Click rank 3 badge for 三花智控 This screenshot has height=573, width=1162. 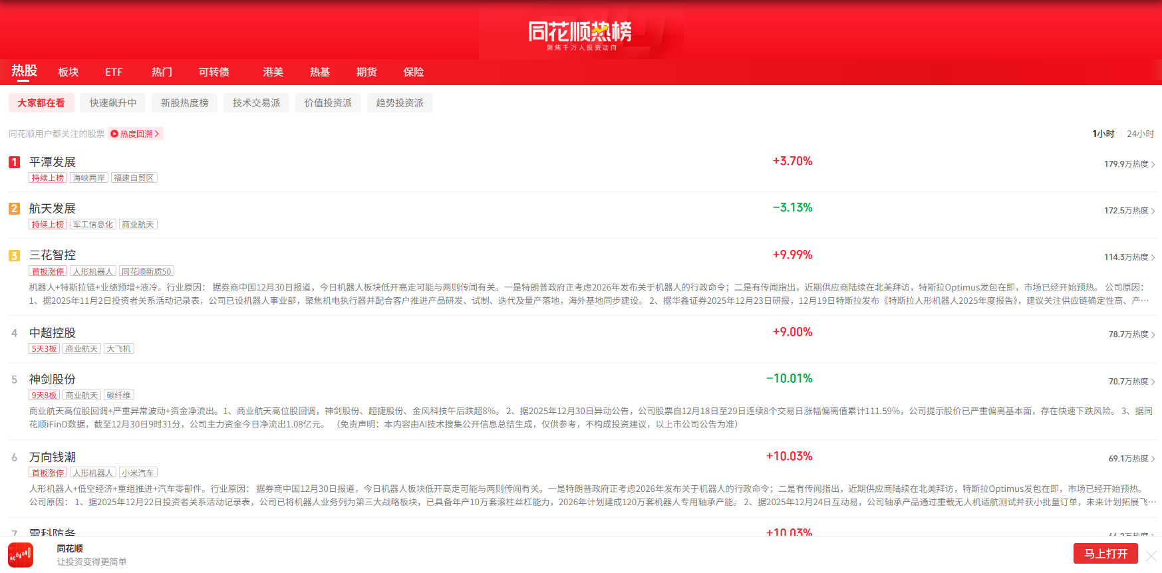(14, 255)
